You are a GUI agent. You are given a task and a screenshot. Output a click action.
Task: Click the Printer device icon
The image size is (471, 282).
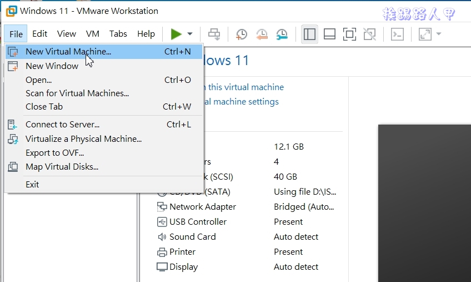tap(162, 252)
